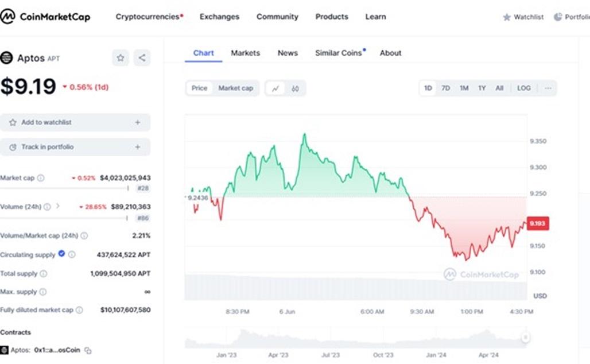This screenshot has width=590, height=364.
Task: Copy the Aptos contract address
Action: (x=88, y=350)
